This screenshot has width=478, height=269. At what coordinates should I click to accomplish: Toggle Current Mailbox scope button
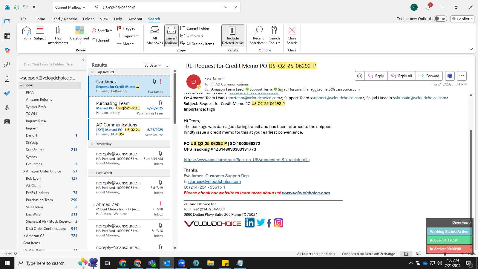click(171, 36)
